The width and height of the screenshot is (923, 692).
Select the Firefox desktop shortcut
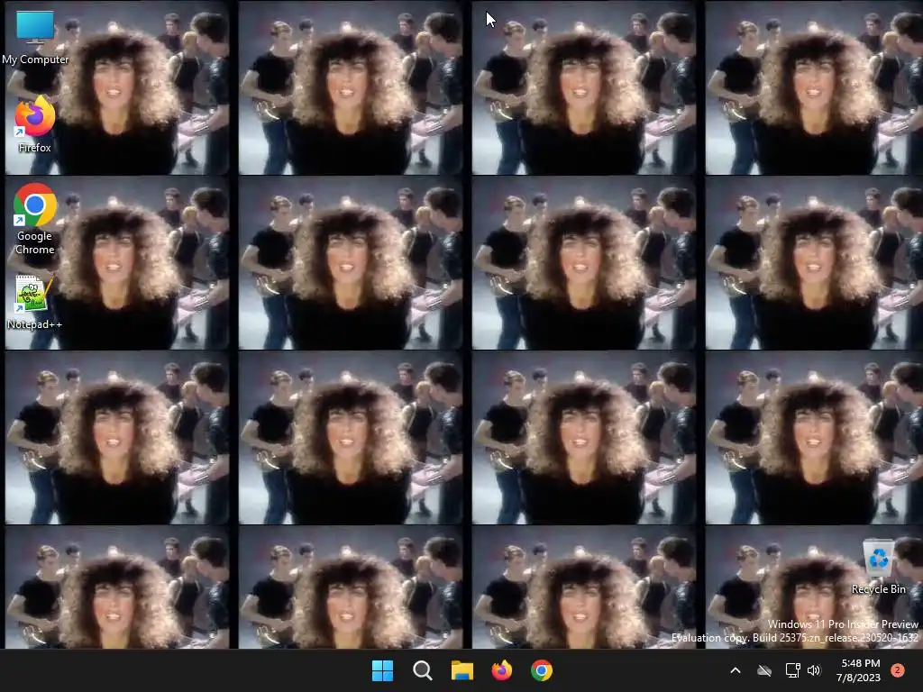pyautogui.click(x=35, y=124)
